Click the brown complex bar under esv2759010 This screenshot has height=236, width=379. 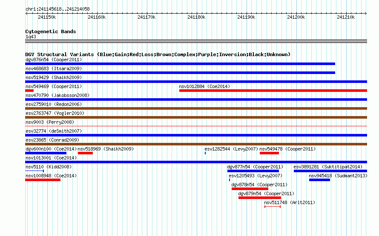(196, 108)
